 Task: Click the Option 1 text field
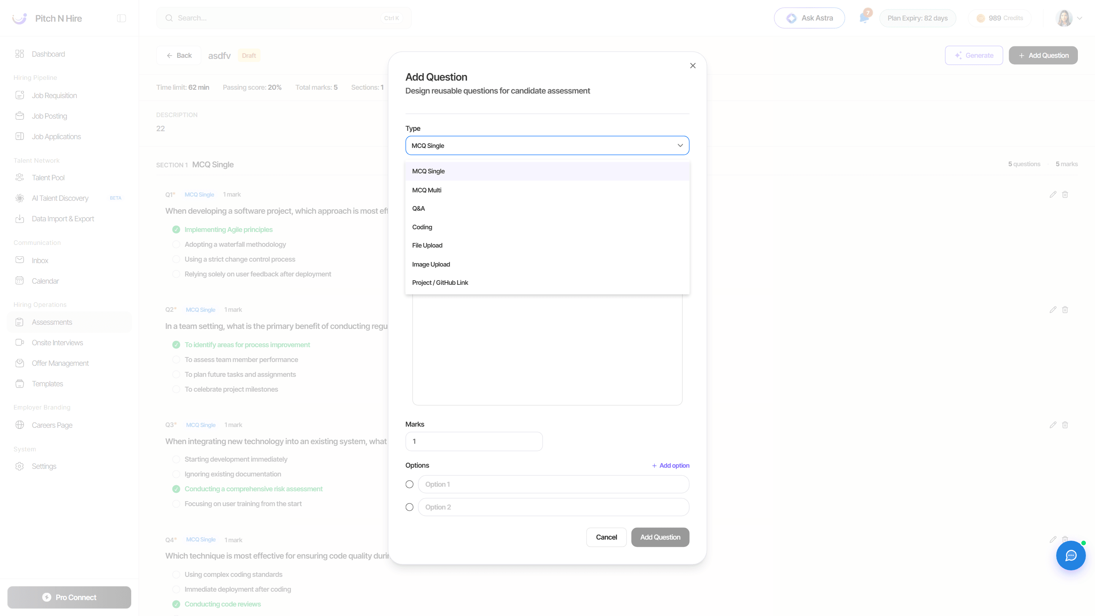coord(554,484)
